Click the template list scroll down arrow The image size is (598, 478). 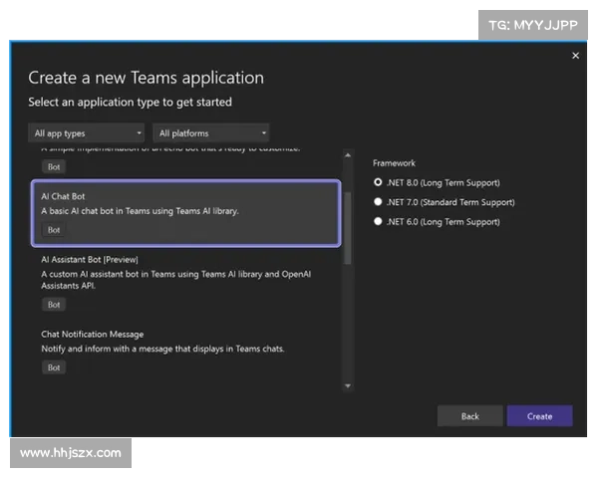[x=348, y=385]
